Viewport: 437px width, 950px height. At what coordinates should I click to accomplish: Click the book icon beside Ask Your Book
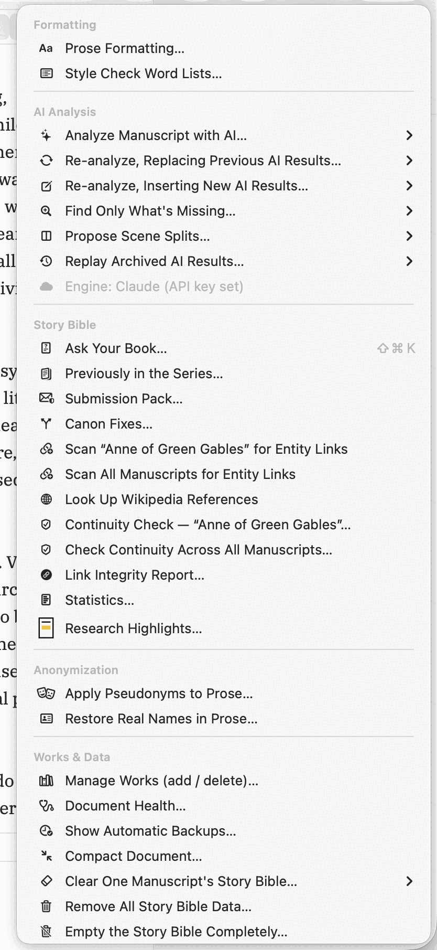(x=46, y=348)
